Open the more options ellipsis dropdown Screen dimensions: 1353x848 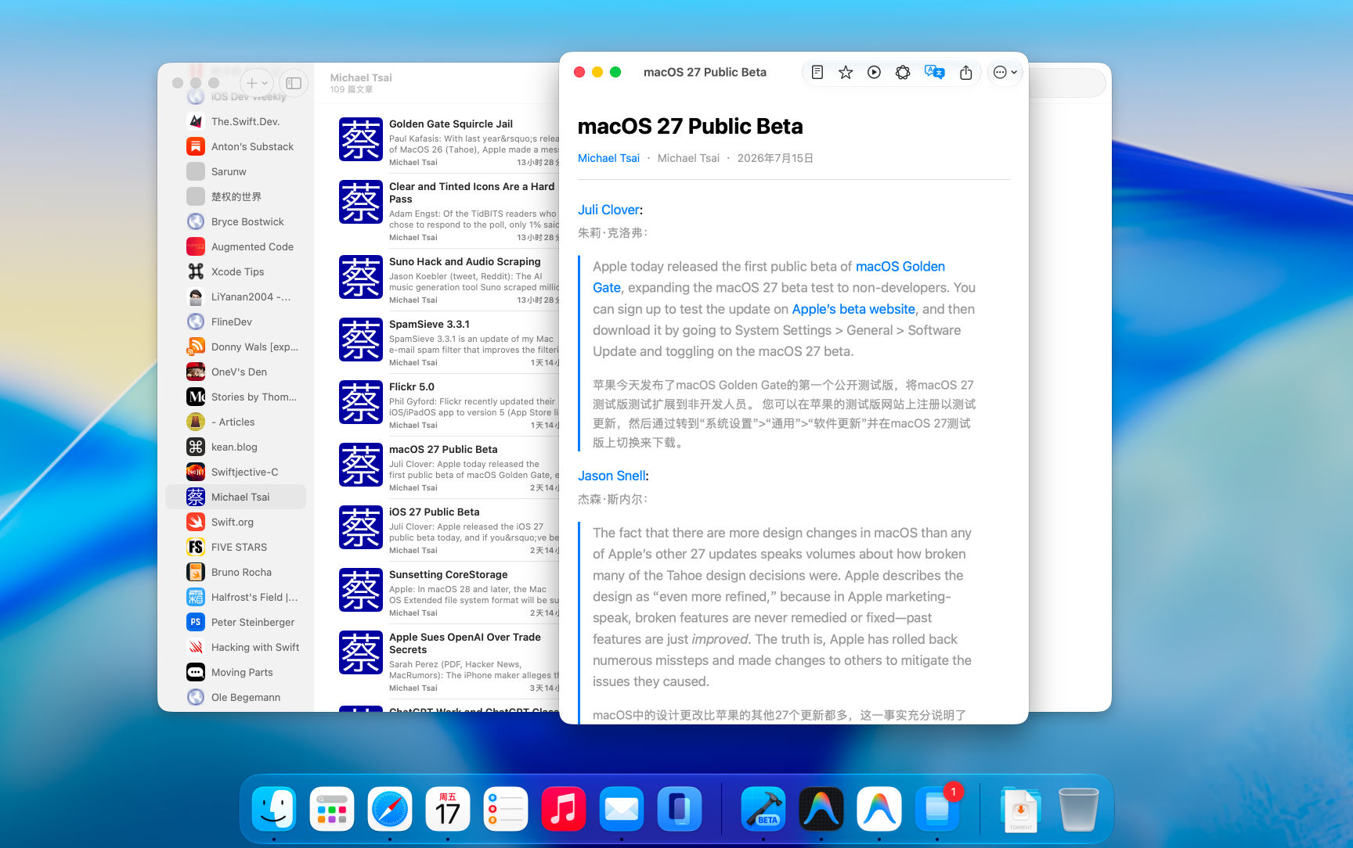pos(1005,72)
